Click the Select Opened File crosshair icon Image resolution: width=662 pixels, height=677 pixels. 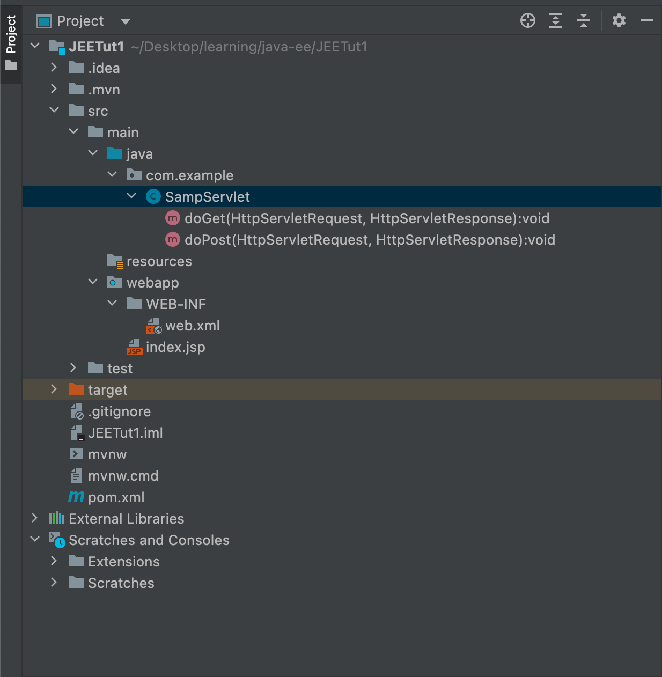[x=527, y=20]
